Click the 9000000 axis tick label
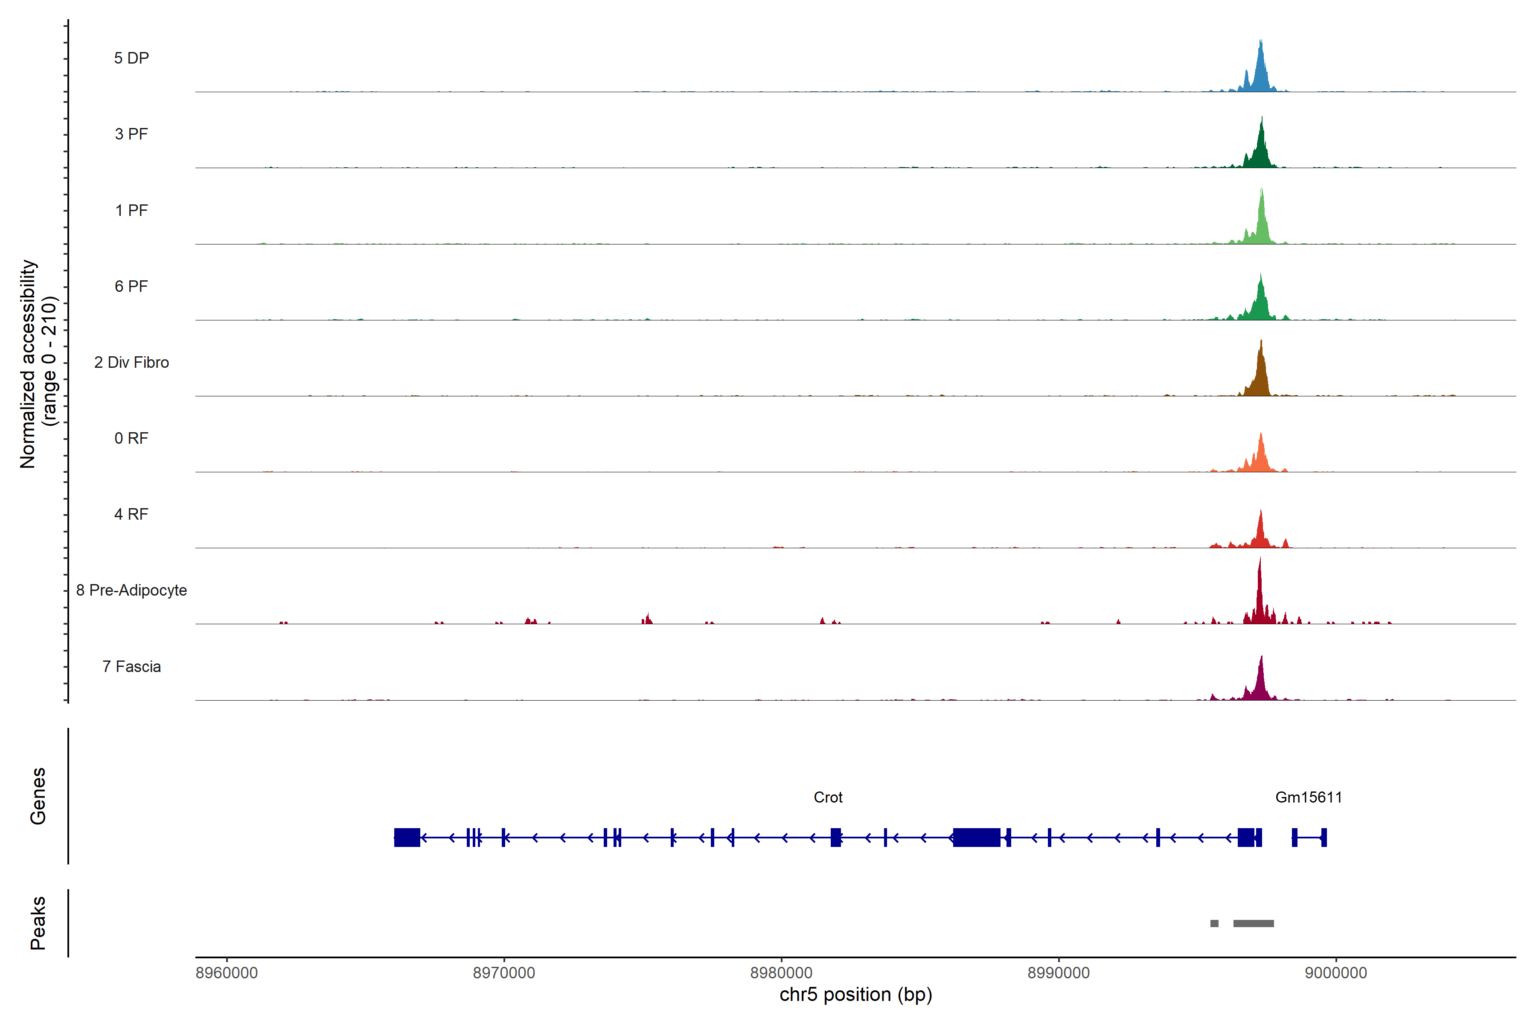The image size is (1536, 1024). [1335, 972]
